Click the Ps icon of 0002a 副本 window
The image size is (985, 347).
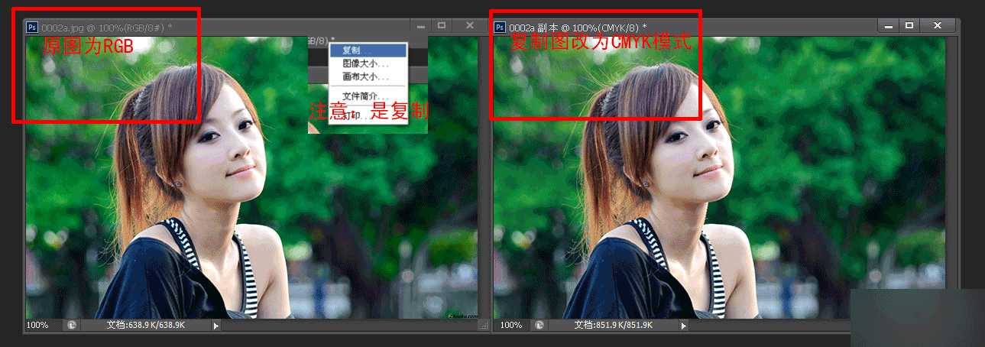point(500,26)
